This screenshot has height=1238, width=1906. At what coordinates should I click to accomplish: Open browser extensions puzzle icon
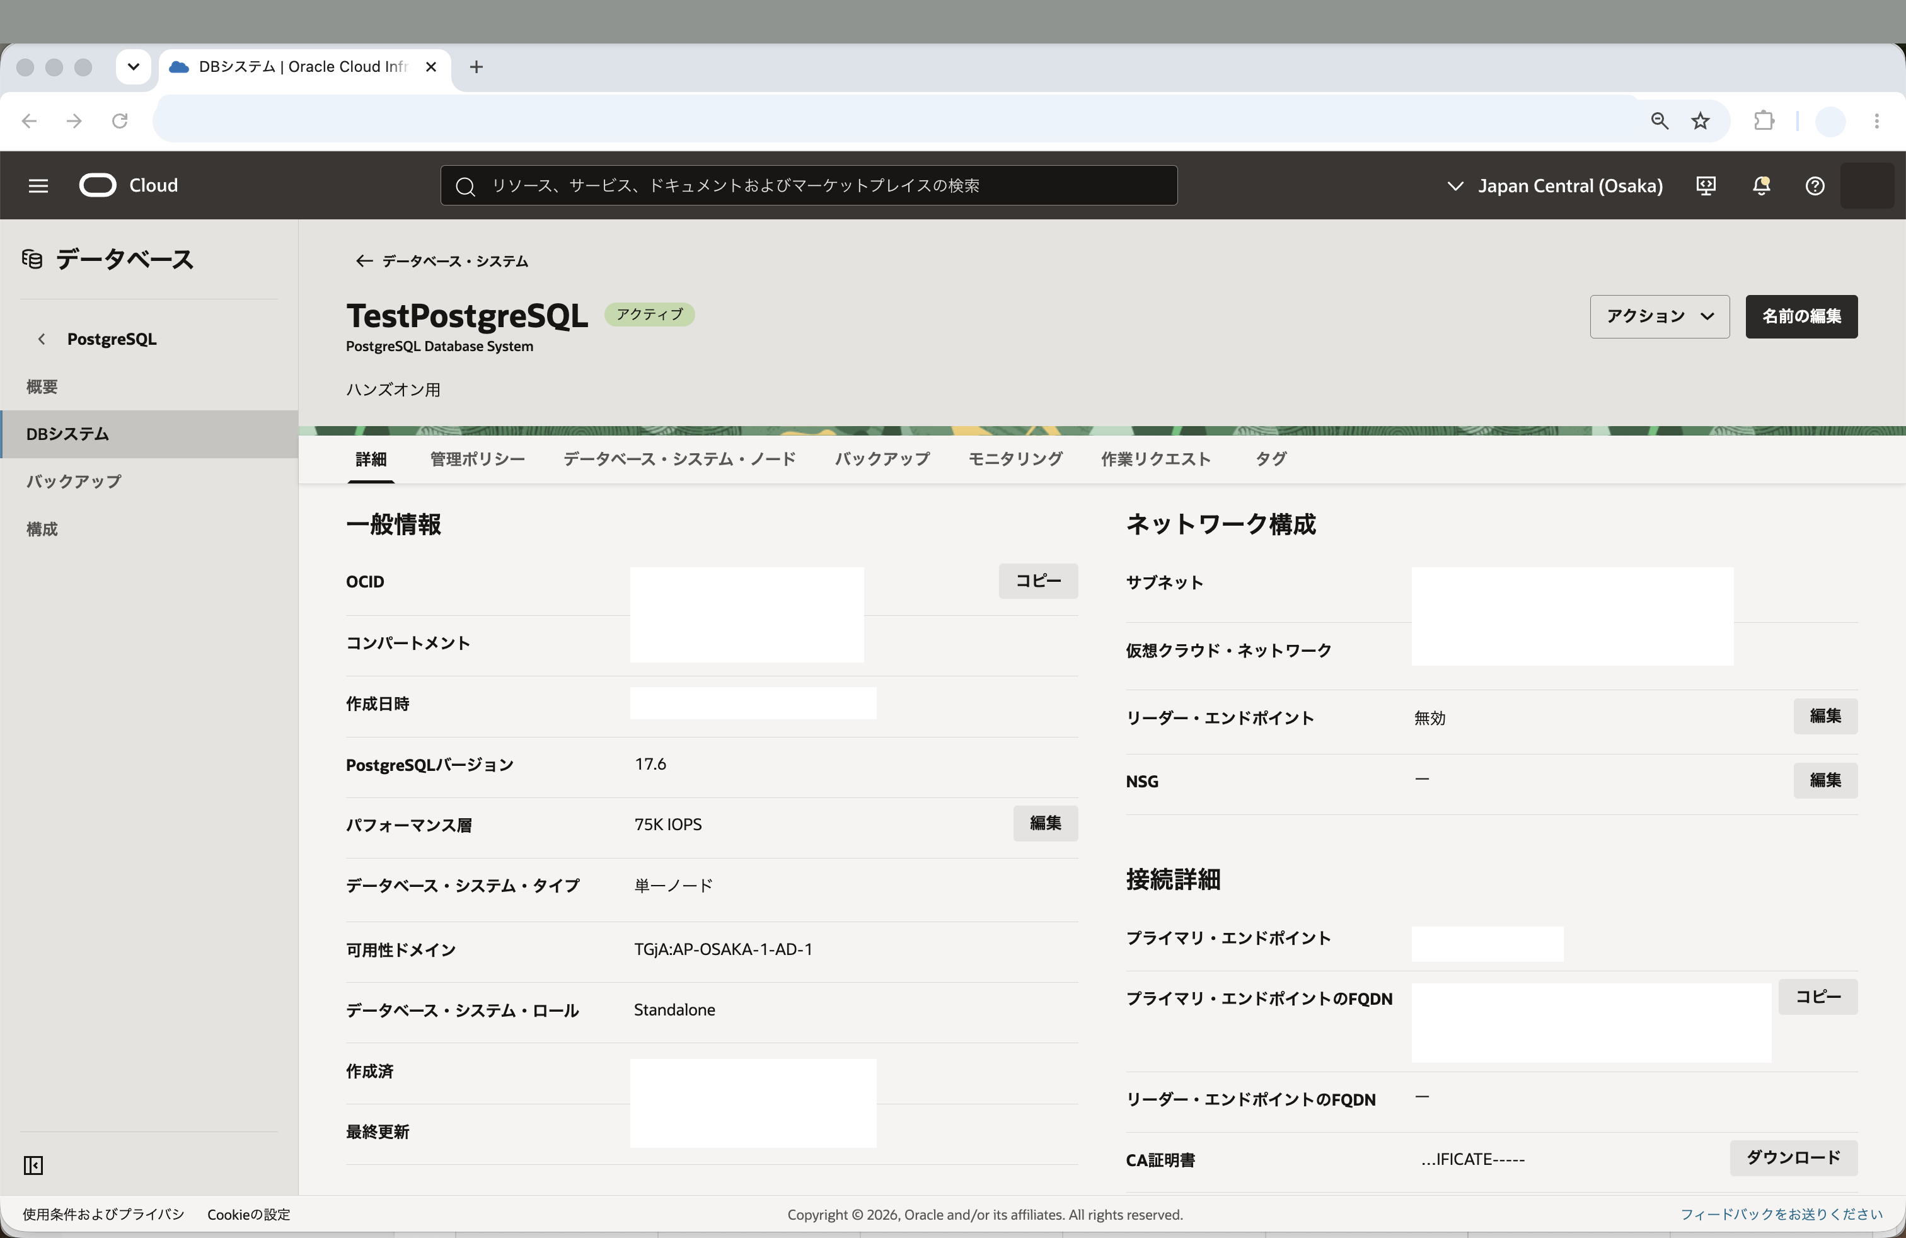pos(1764,121)
